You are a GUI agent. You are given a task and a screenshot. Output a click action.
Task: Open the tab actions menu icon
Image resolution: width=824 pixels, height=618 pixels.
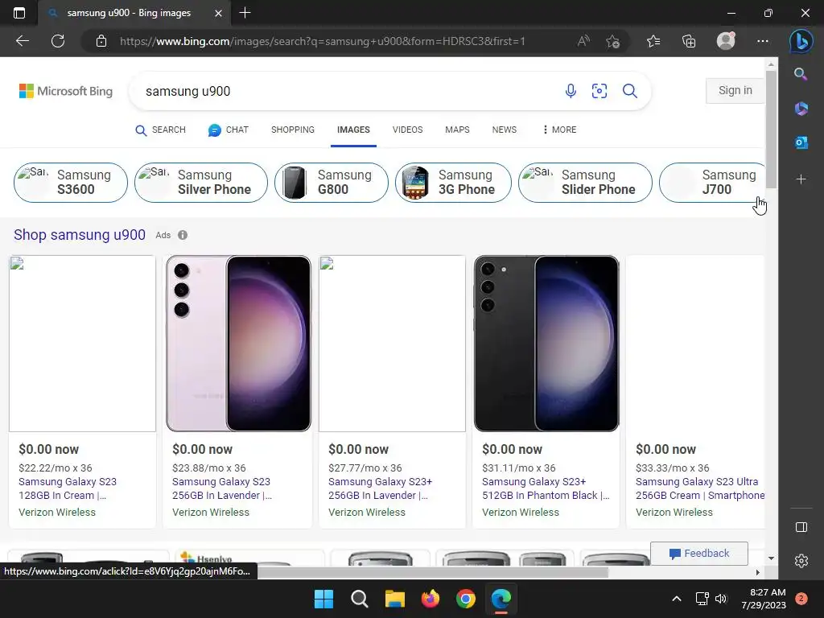[19, 13]
